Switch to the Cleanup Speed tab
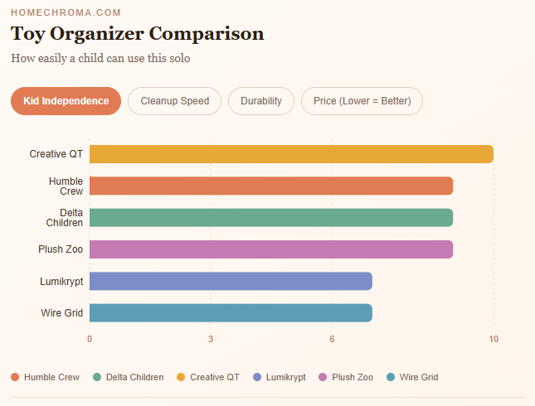Viewport: 535px width, 406px height. 174,101
